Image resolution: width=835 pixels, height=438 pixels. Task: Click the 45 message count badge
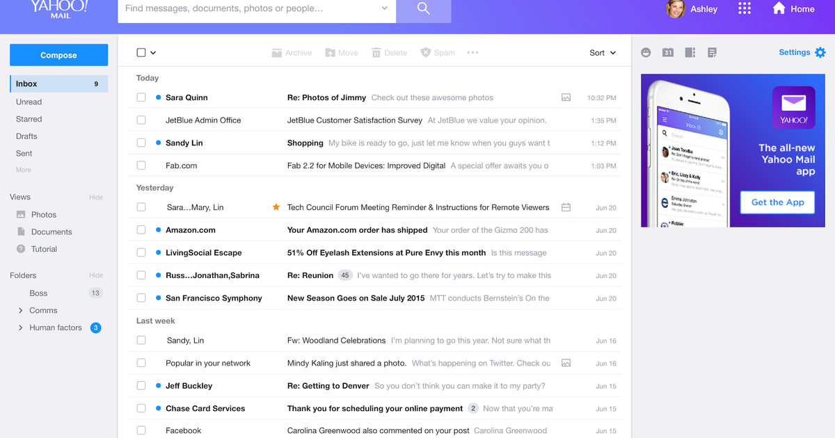click(345, 275)
